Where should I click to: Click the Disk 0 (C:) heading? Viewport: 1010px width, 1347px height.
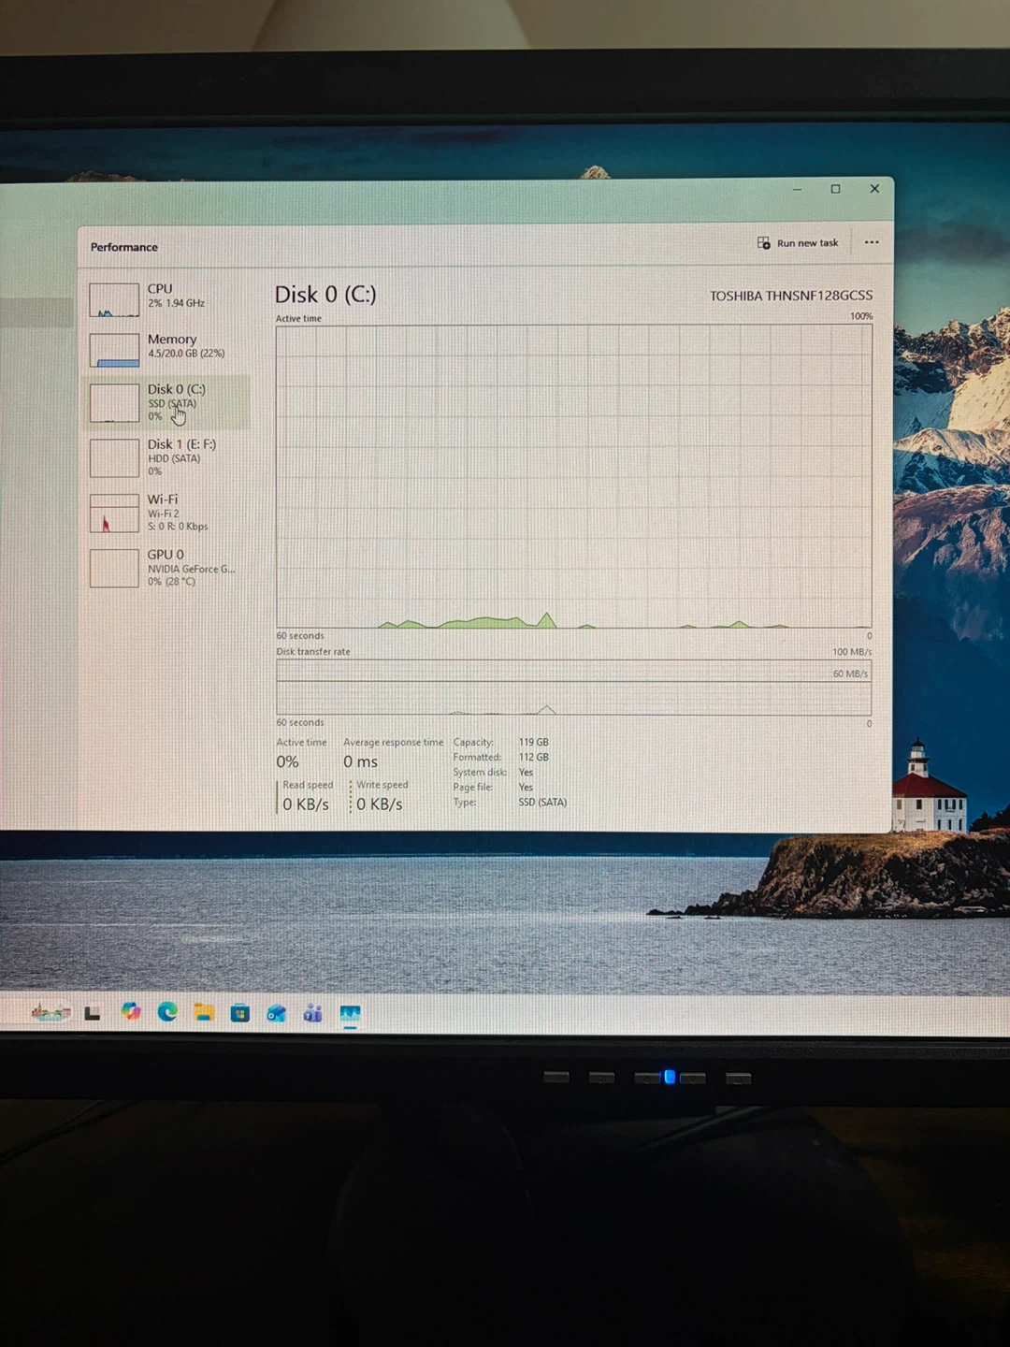[325, 295]
